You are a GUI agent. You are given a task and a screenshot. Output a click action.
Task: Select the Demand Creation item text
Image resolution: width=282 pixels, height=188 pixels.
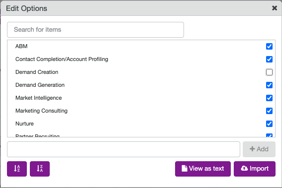[x=37, y=72]
